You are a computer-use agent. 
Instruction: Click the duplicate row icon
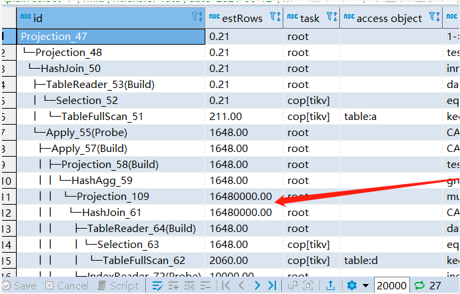[189, 285]
